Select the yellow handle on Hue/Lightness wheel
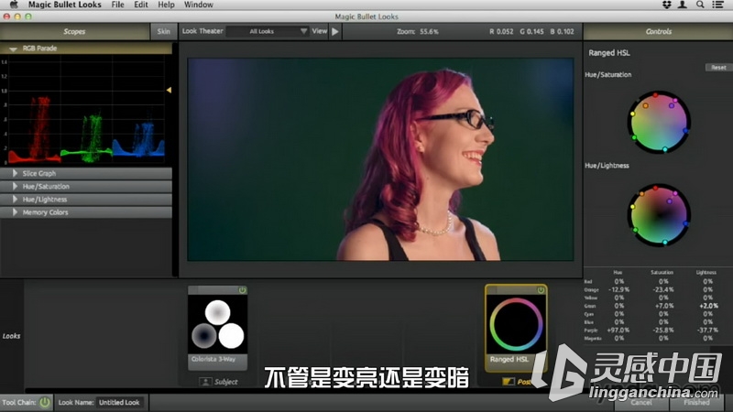 pos(633,207)
